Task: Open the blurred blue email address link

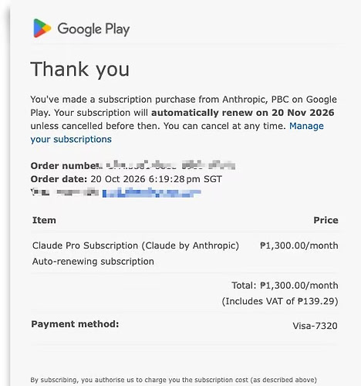Action: click(x=152, y=192)
